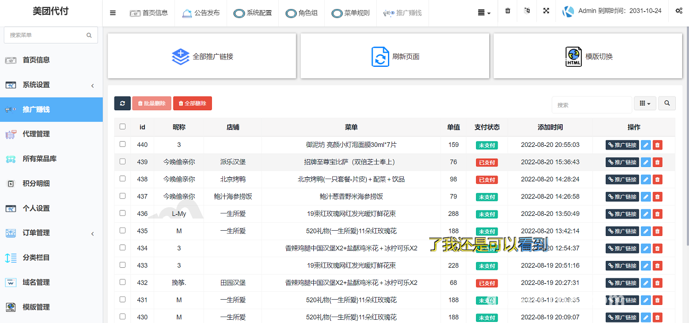The height and width of the screenshot is (323, 689).
Task: Open 分类栏目 in the sidebar
Action: 51,258
